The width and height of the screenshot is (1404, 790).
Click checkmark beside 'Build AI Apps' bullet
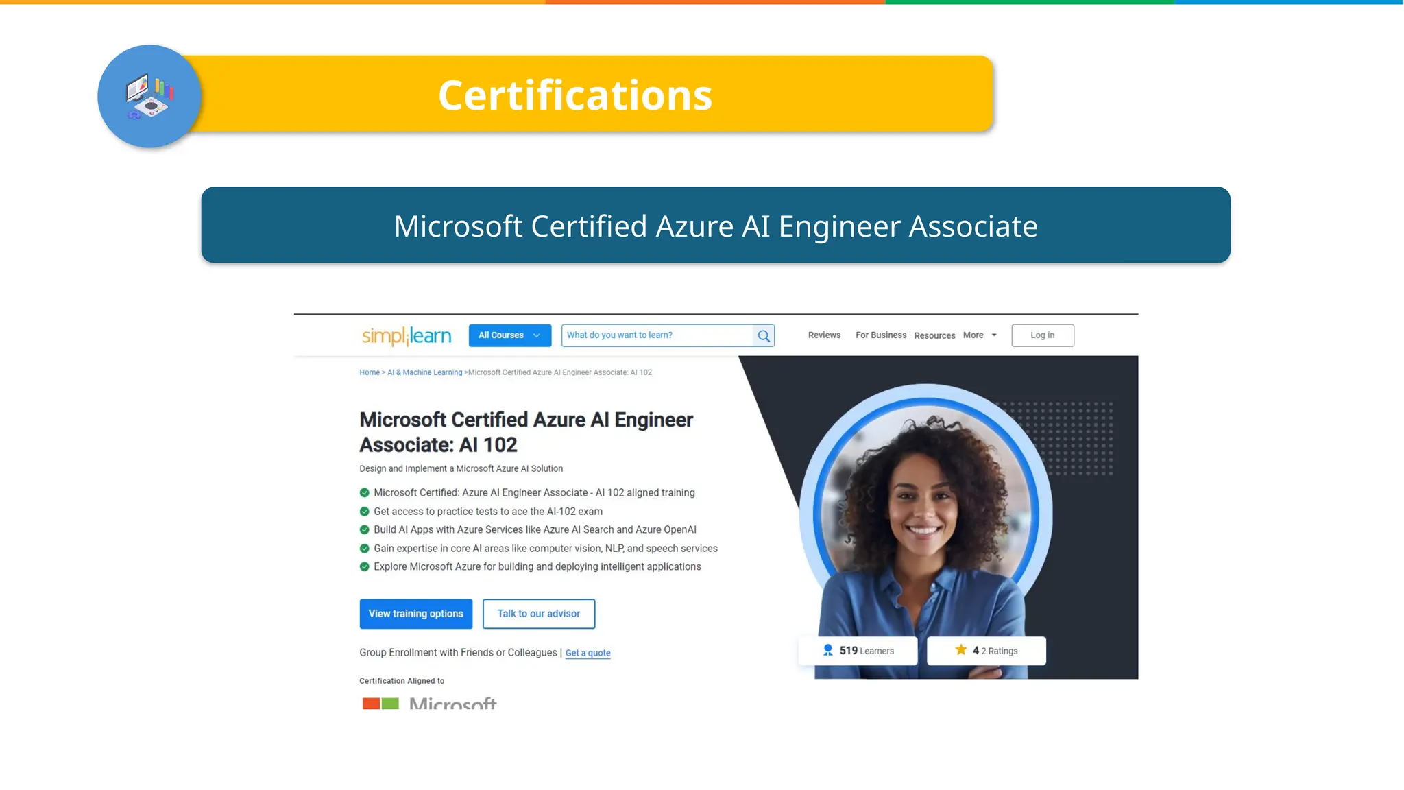(365, 530)
